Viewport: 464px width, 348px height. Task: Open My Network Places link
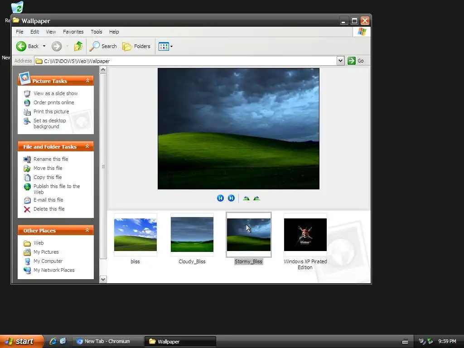pos(54,270)
